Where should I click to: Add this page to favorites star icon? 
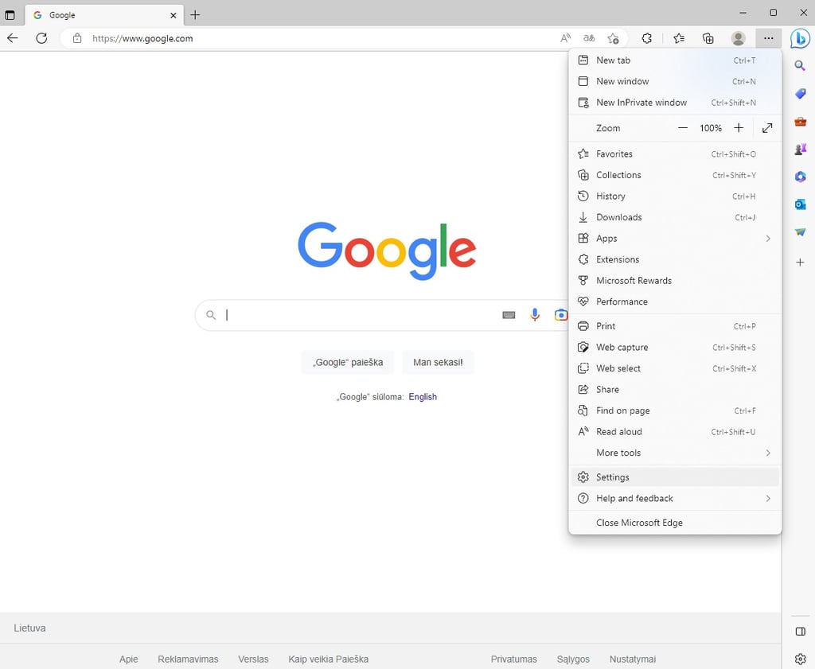[x=613, y=38]
